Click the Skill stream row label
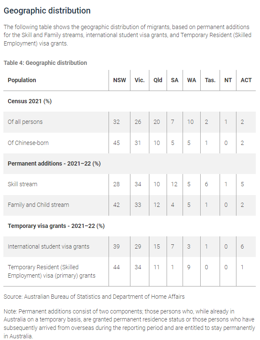Screen dimensions: 260x340 point(23,184)
